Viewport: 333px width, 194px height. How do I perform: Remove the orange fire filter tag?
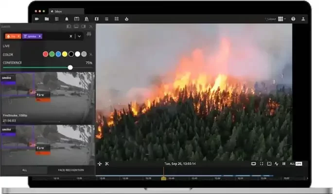pos(18,36)
